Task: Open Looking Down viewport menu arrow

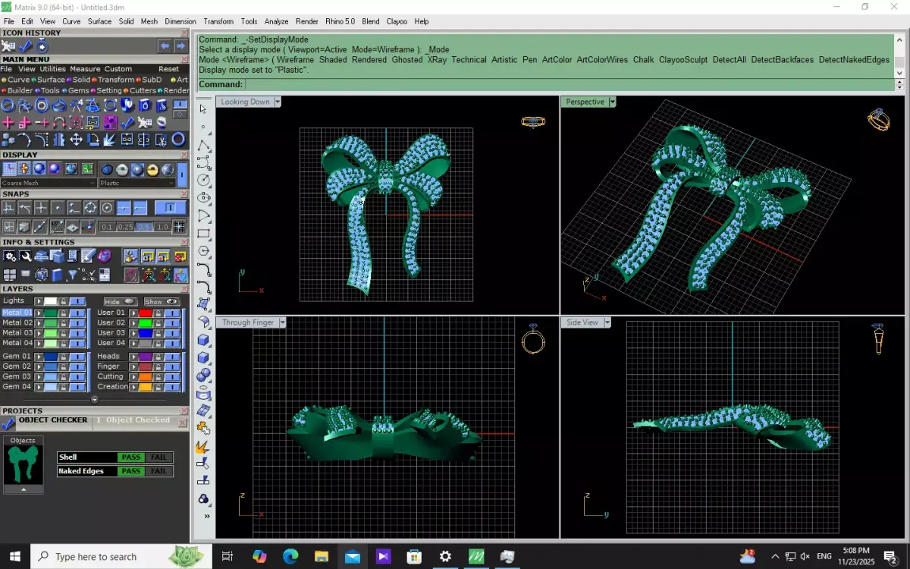Action: click(278, 102)
